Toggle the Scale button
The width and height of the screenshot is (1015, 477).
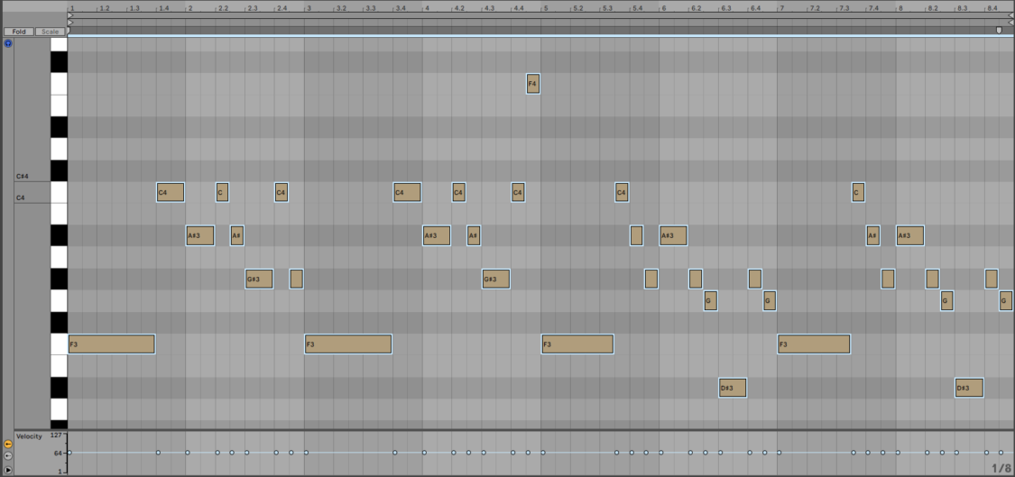pyautogui.click(x=51, y=32)
